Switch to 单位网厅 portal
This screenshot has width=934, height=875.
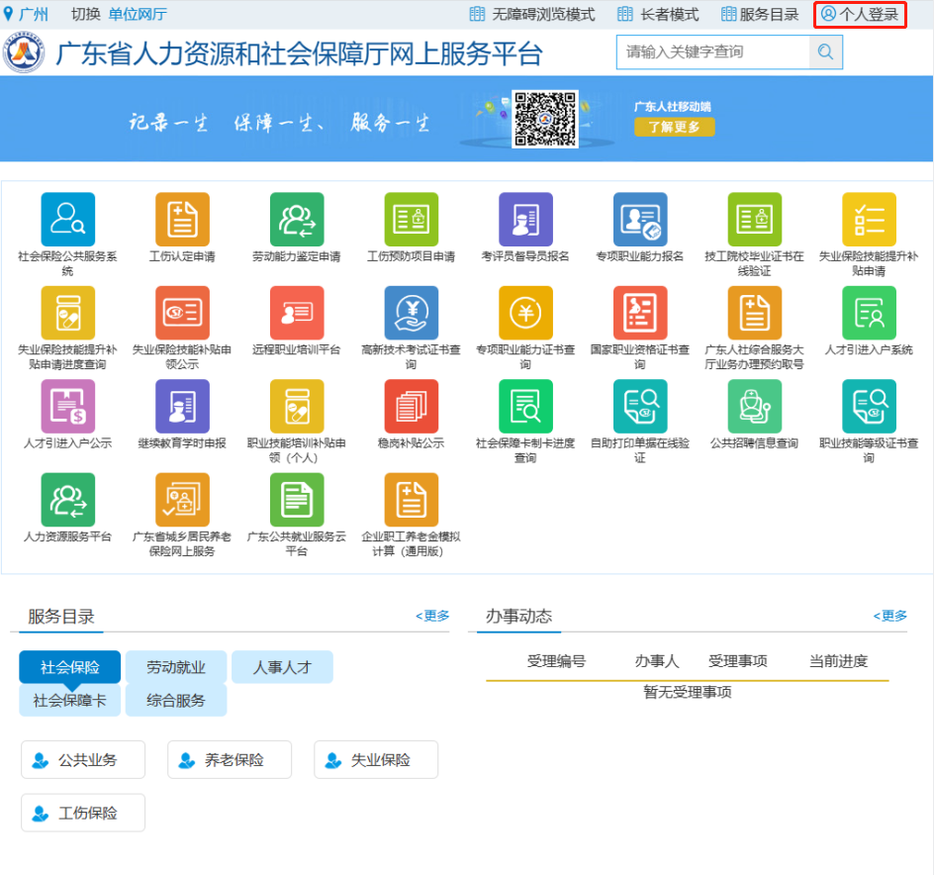(138, 15)
